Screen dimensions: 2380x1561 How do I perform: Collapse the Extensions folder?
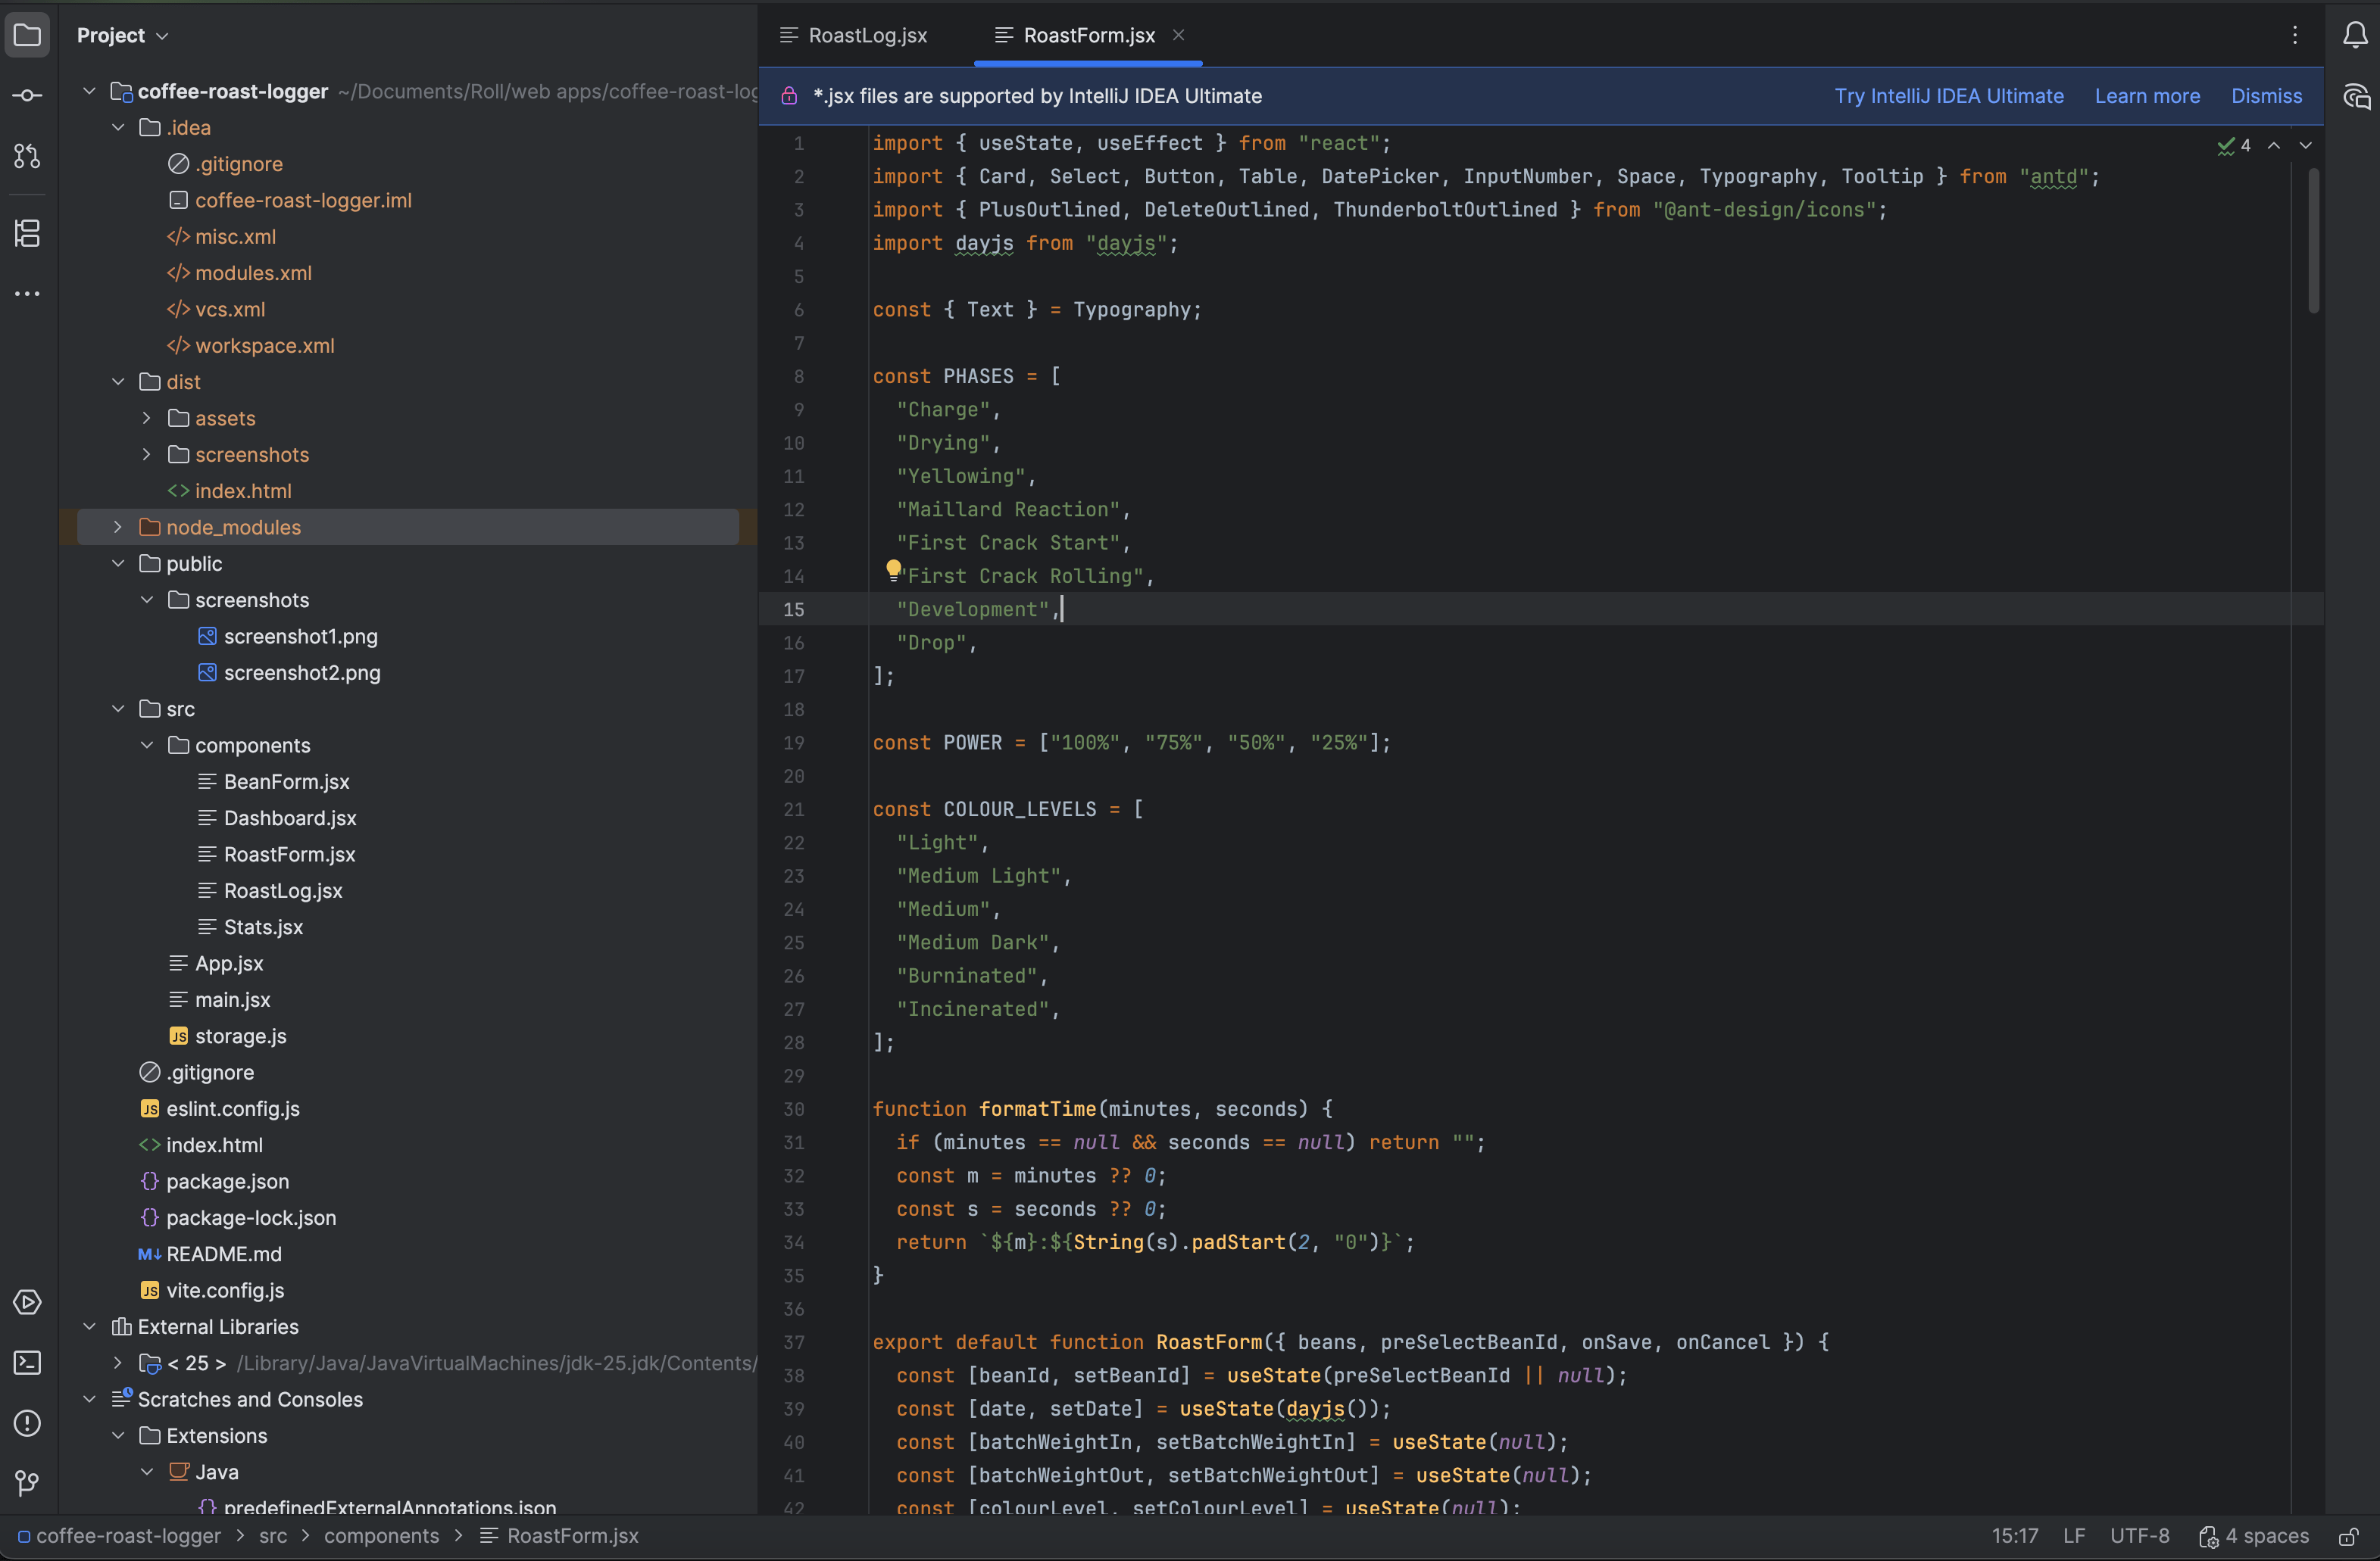(x=118, y=1436)
